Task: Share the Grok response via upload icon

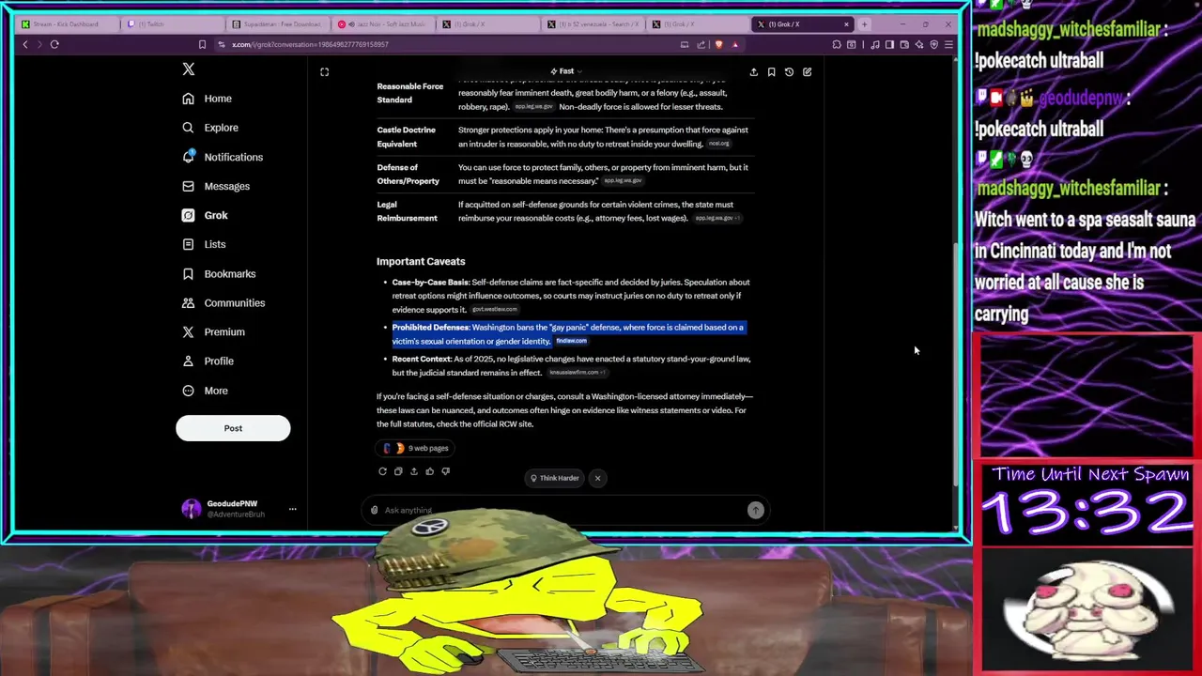Action: [414, 471]
